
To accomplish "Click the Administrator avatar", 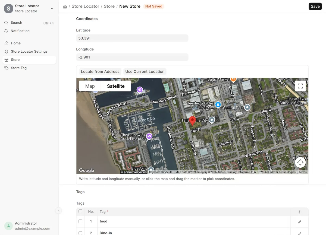I will [8, 226].
